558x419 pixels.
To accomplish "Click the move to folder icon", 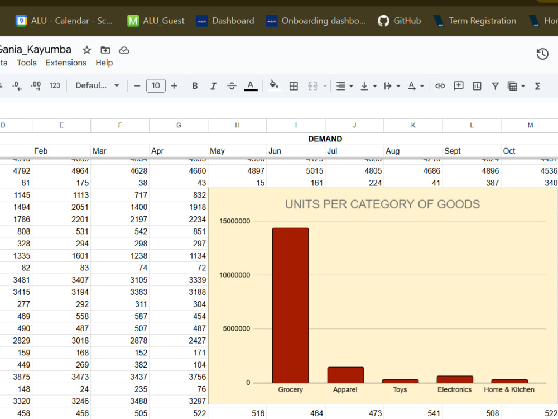I will coord(105,50).
